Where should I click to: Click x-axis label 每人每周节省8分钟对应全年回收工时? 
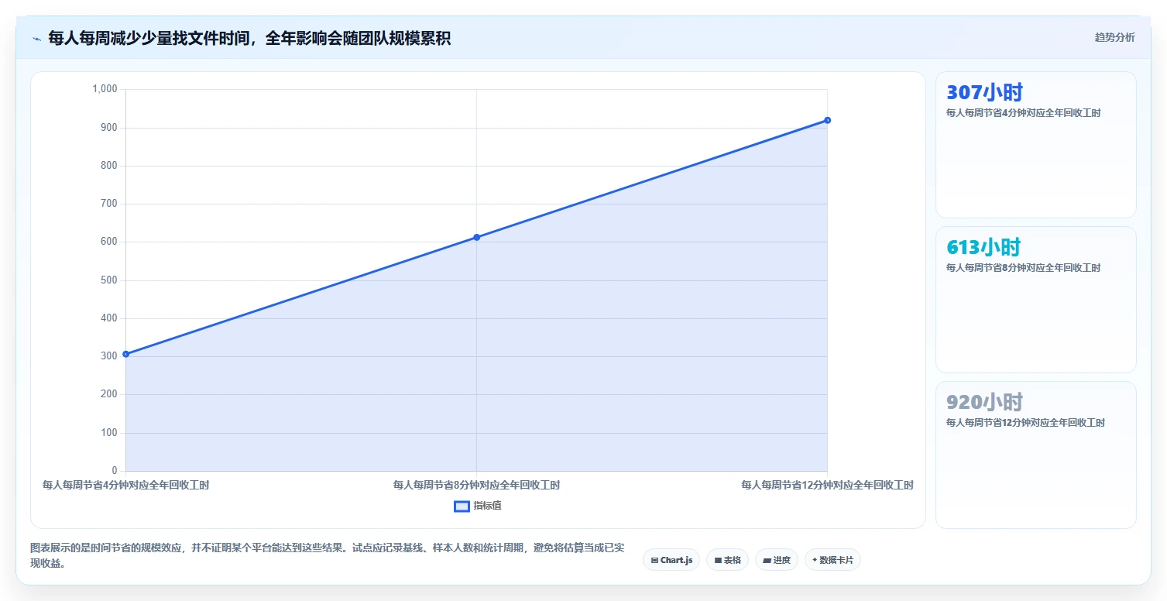pos(476,486)
